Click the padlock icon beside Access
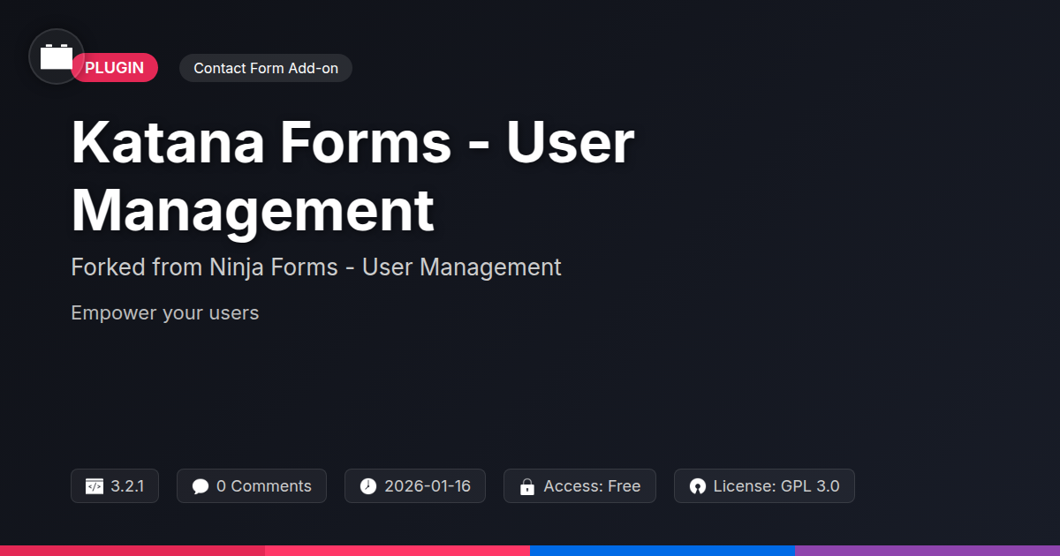 tap(527, 486)
